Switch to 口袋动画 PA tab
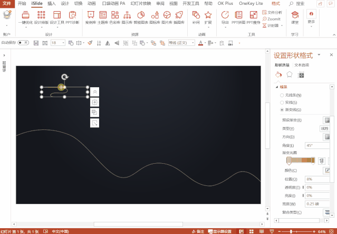Viewport: 337px width, 234px height. click(114, 4)
